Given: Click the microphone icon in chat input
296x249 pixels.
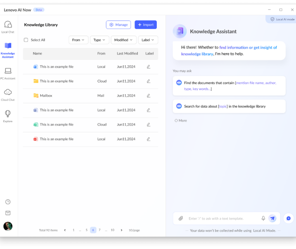Looking at the screenshot, I should 263,219.
